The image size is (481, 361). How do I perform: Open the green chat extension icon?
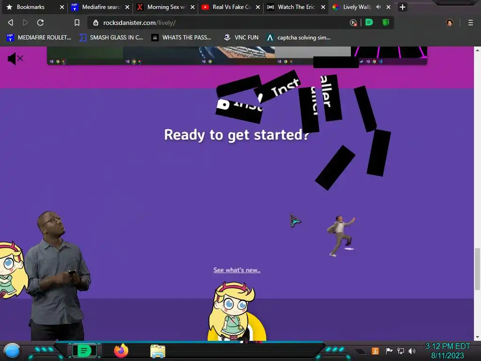click(x=369, y=22)
